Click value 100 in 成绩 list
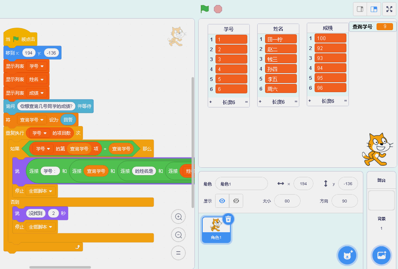 click(x=330, y=38)
